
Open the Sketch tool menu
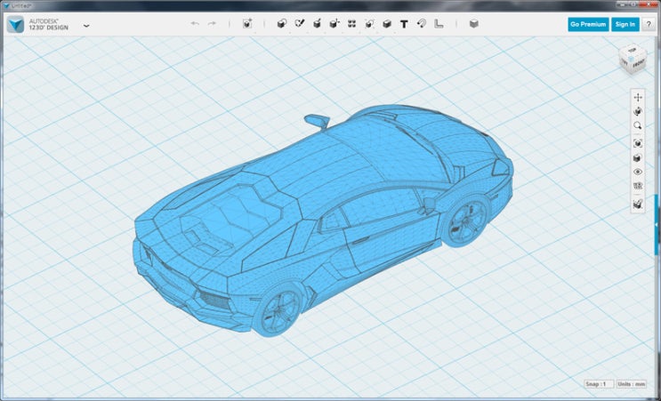click(x=299, y=24)
